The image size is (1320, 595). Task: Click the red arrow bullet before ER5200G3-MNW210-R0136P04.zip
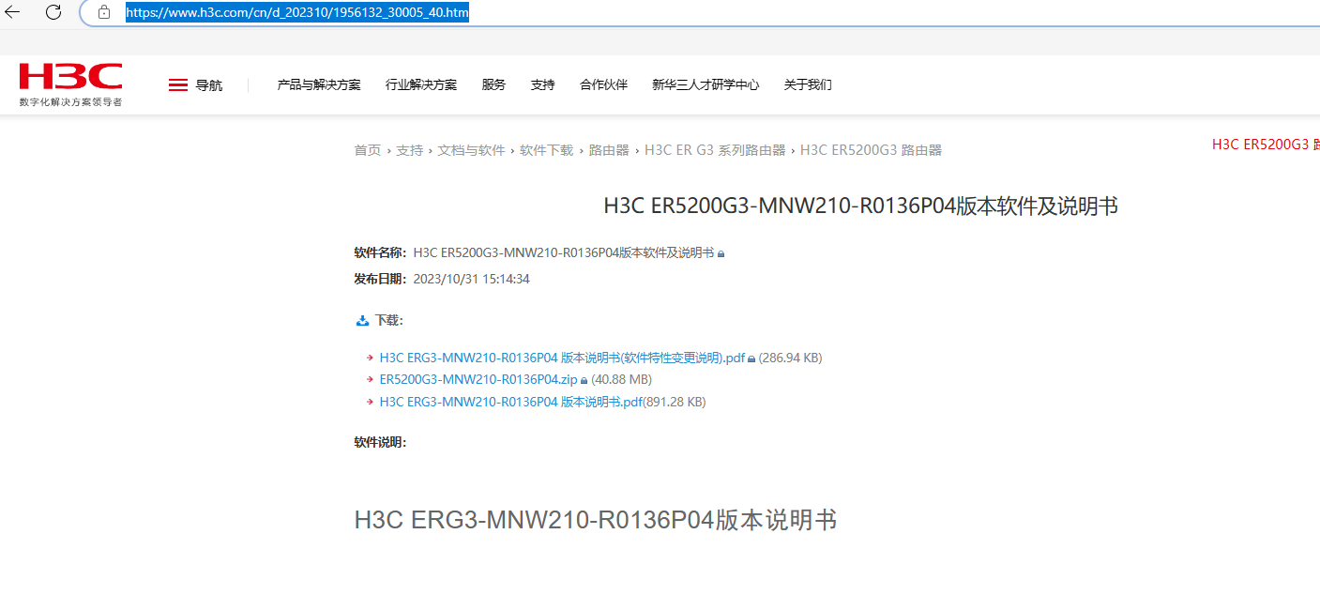click(371, 380)
